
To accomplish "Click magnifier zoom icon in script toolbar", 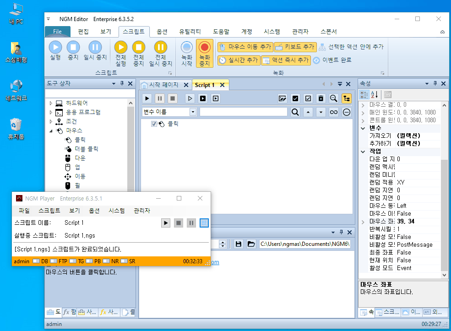I will click(x=333, y=98).
